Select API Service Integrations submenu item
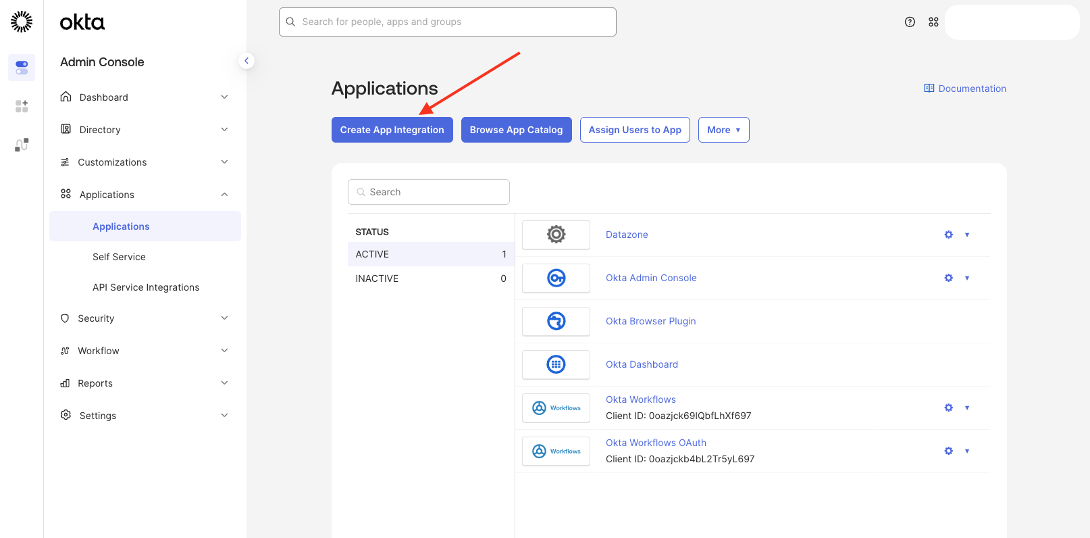Image resolution: width=1090 pixels, height=538 pixels. coord(145,287)
